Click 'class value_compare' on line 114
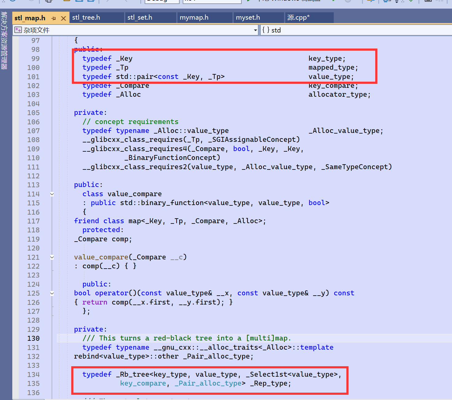 point(122,194)
